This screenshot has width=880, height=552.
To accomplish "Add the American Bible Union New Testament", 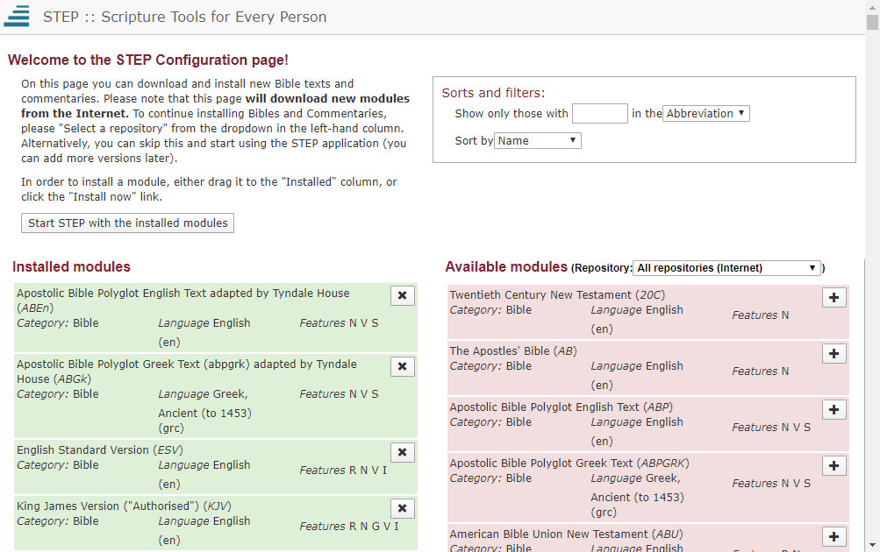I will (833, 536).
